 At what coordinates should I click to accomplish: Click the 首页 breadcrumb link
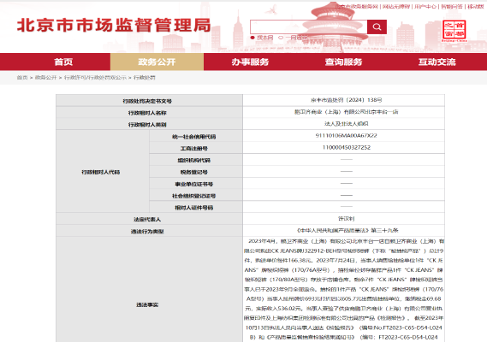[x=22, y=77]
